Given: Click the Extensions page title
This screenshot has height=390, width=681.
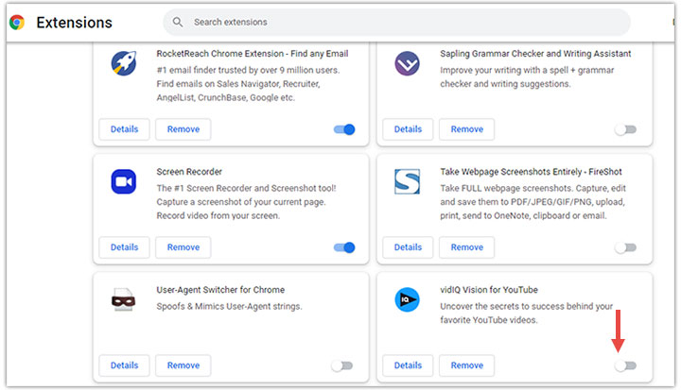Looking at the screenshot, I should [x=75, y=23].
